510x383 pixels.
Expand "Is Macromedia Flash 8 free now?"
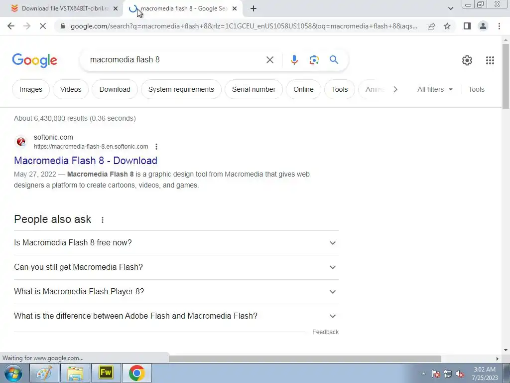pyautogui.click(x=176, y=243)
